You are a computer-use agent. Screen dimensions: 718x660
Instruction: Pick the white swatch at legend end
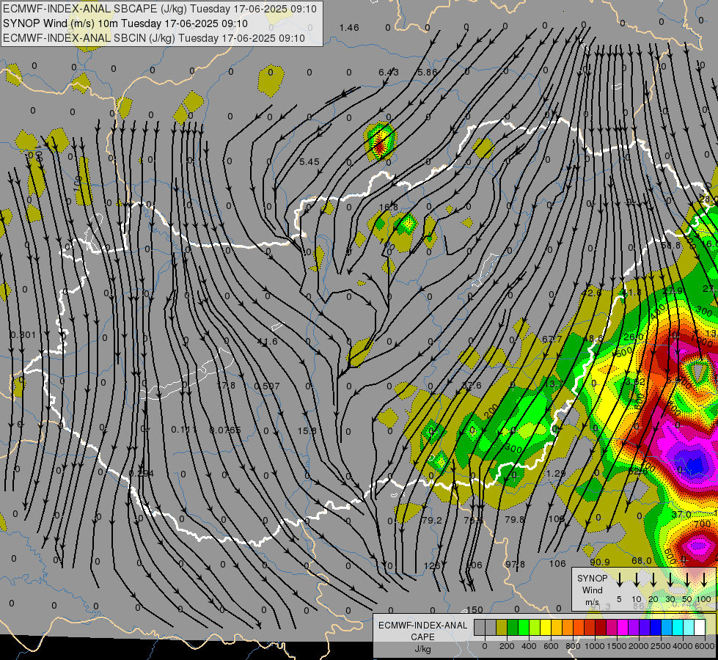pos(700,628)
